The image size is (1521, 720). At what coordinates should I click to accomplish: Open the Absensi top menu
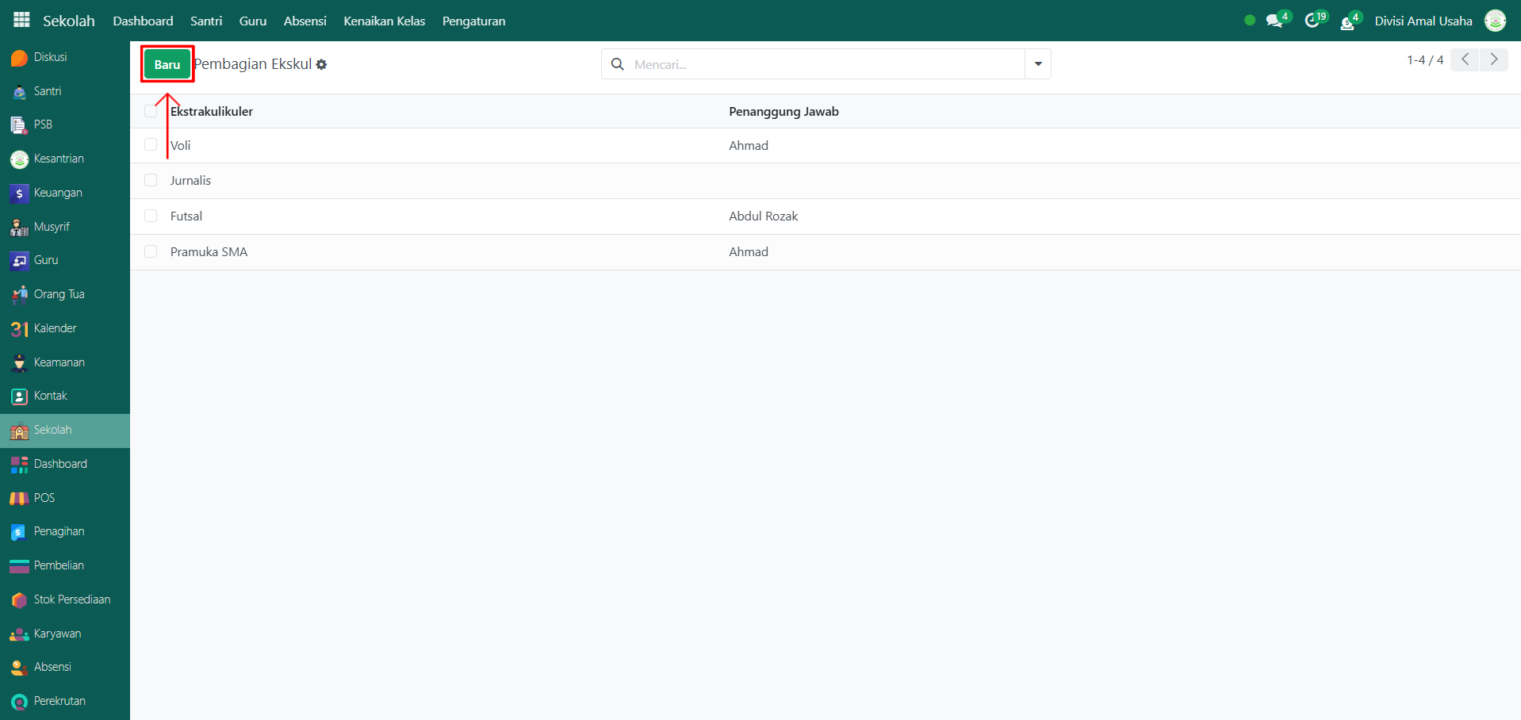pyautogui.click(x=305, y=21)
